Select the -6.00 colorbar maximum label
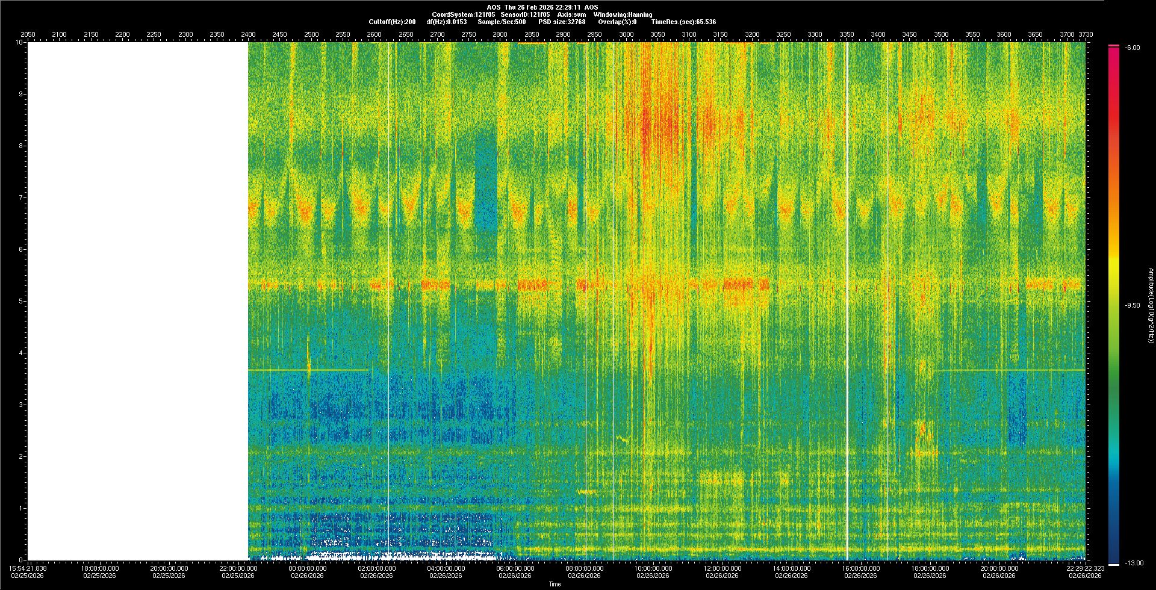 point(1133,48)
